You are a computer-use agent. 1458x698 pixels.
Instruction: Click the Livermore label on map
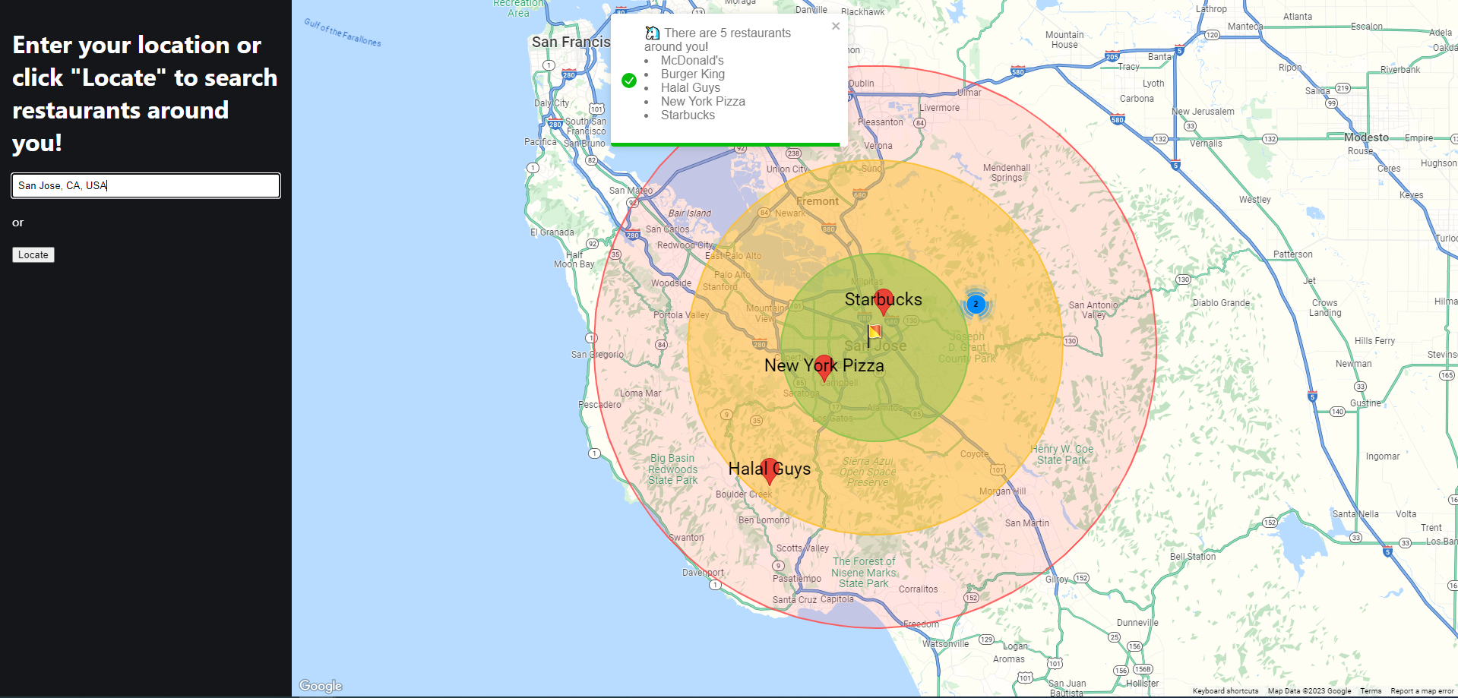[x=940, y=108]
